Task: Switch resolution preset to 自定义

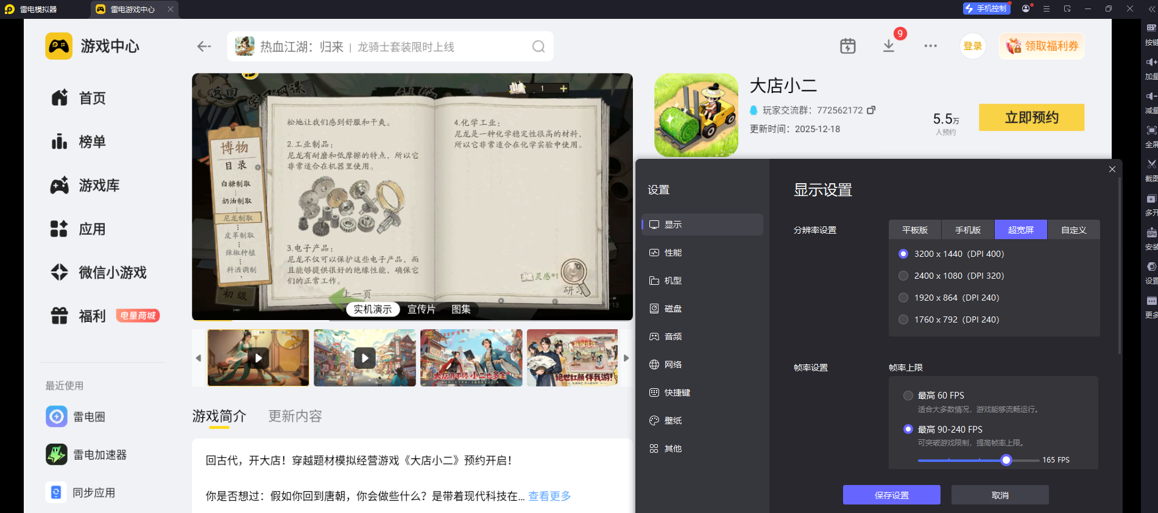Action: [x=1074, y=229]
